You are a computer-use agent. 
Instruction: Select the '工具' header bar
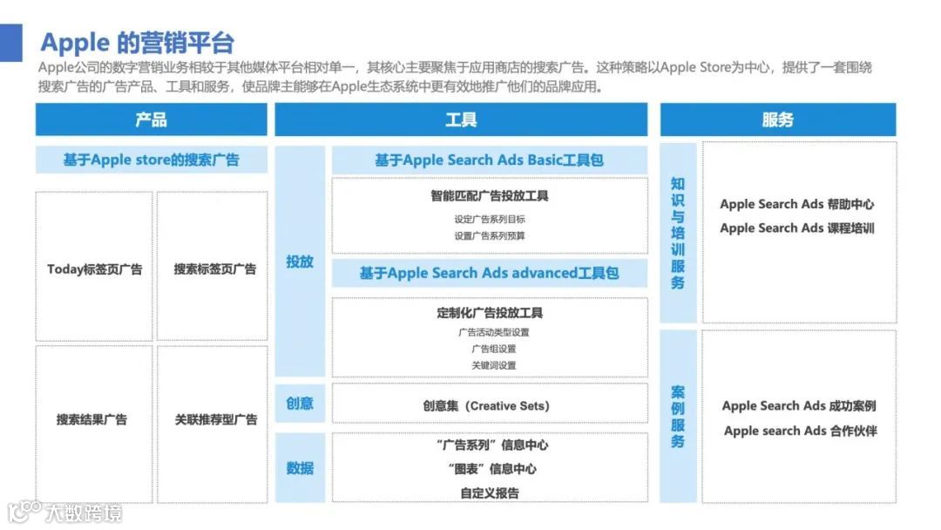tap(461, 119)
